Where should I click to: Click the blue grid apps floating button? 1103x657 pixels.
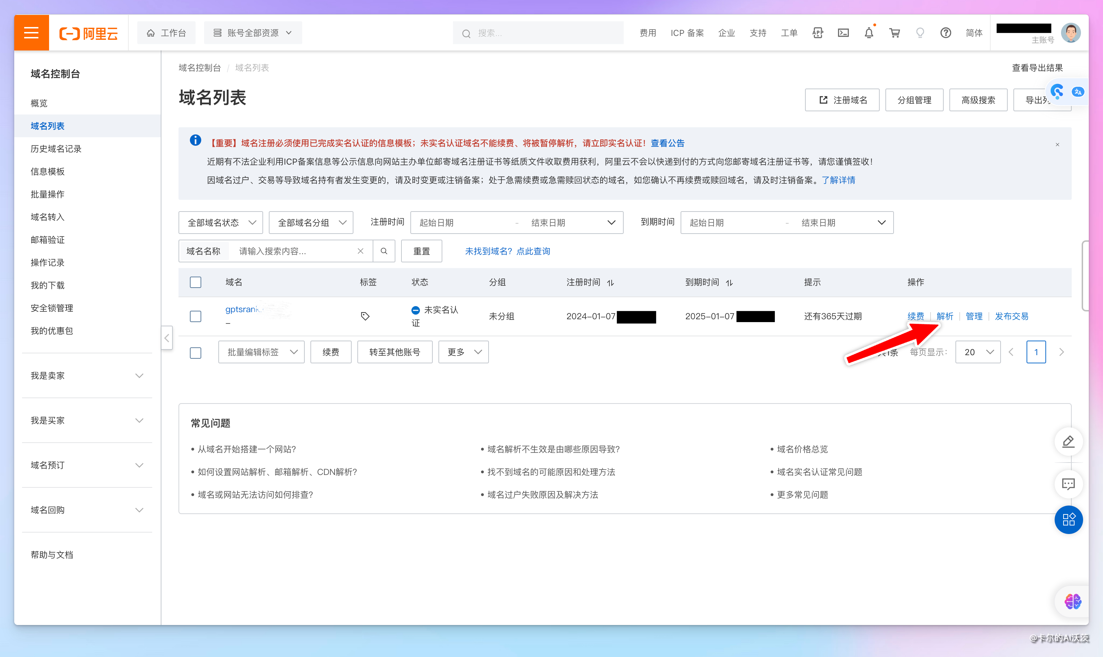1069,519
